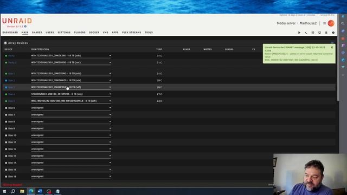Select the MAIN tab
The image size is (347, 195).
click(x=25, y=32)
